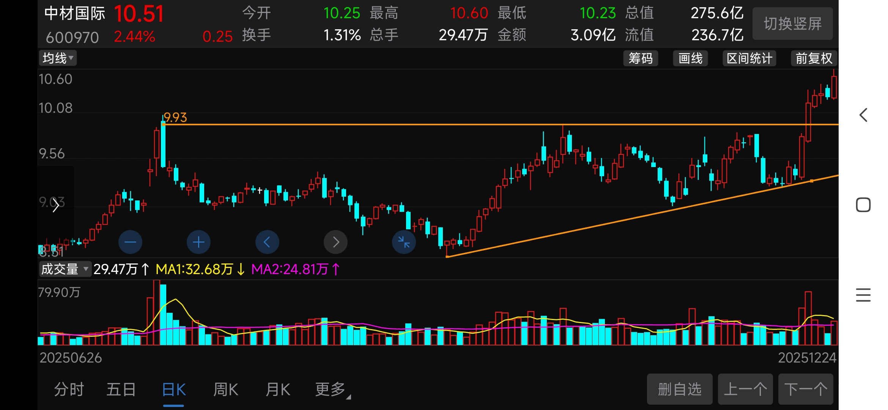
Task: Switch to the 周K tab
Action: tap(225, 389)
